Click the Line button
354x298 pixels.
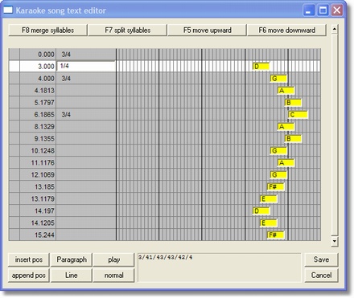click(72, 276)
